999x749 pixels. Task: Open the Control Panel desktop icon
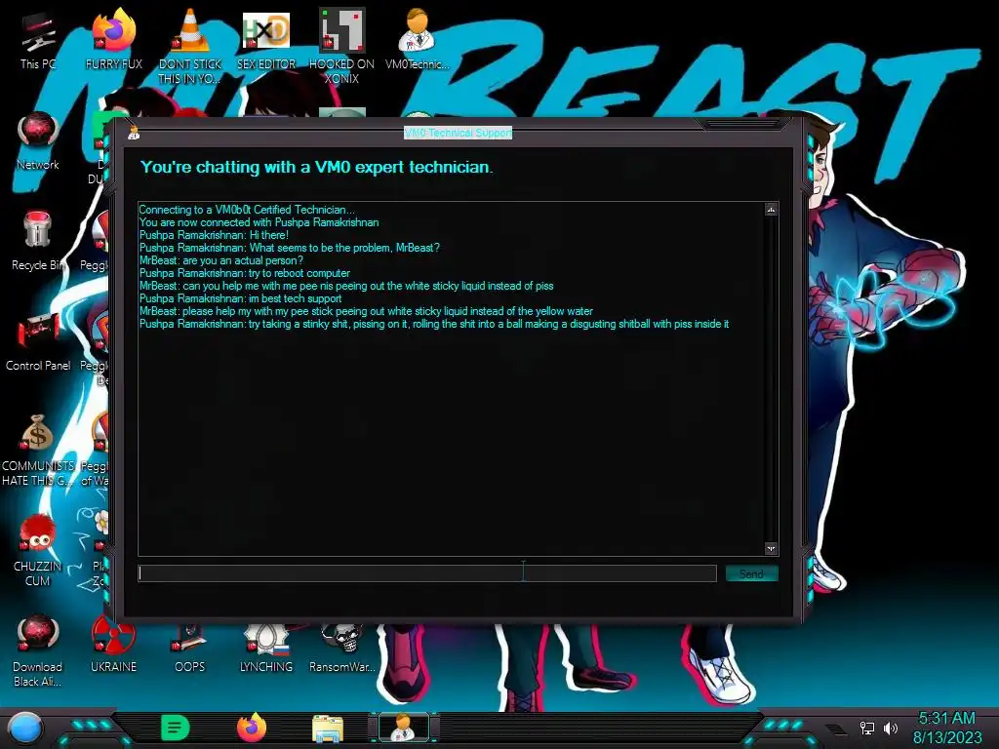(x=38, y=342)
